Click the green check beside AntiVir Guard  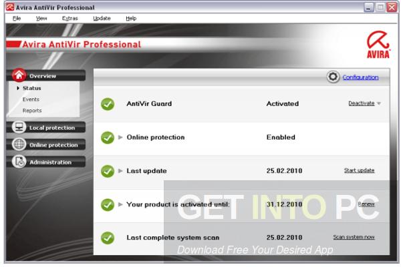(107, 104)
